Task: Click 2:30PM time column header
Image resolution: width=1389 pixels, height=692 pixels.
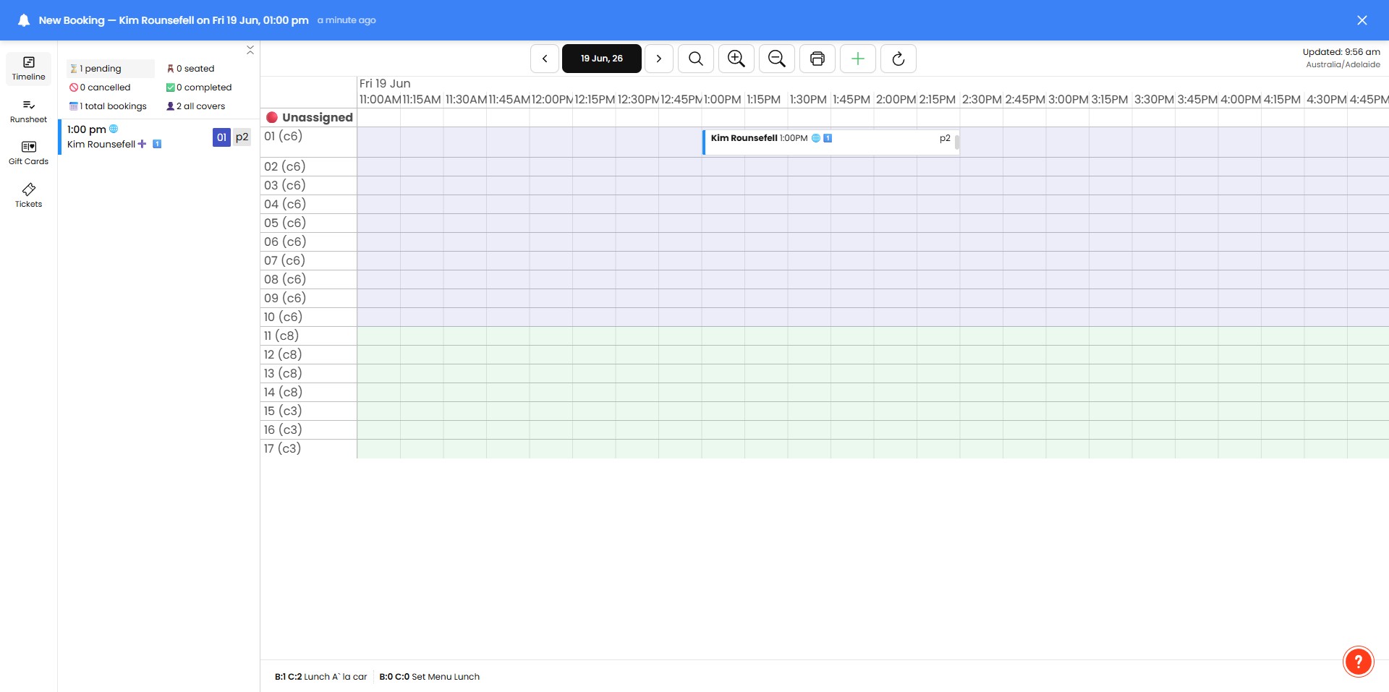Action: click(982, 99)
